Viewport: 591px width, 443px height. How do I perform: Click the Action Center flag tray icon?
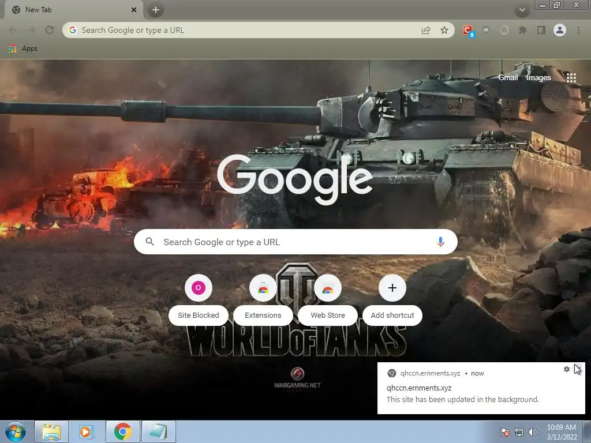pos(505,432)
